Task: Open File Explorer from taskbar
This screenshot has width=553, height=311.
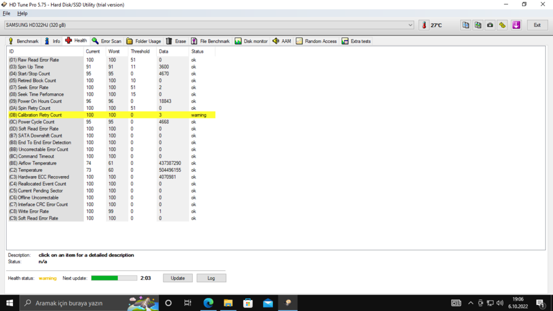Action: (228, 303)
